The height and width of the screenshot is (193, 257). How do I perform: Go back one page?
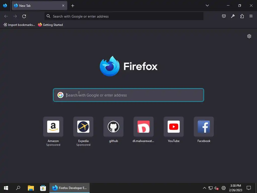tap(6, 16)
